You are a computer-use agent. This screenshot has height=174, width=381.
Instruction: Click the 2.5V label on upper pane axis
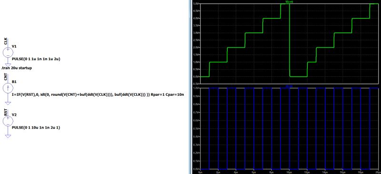(196, 40)
